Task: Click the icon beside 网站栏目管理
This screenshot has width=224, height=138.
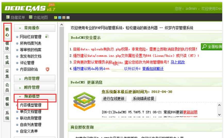Action: 47,36
